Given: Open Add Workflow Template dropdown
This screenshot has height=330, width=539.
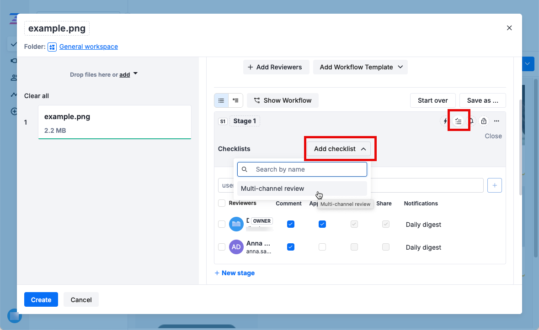Looking at the screenshot, I should 360,67.
